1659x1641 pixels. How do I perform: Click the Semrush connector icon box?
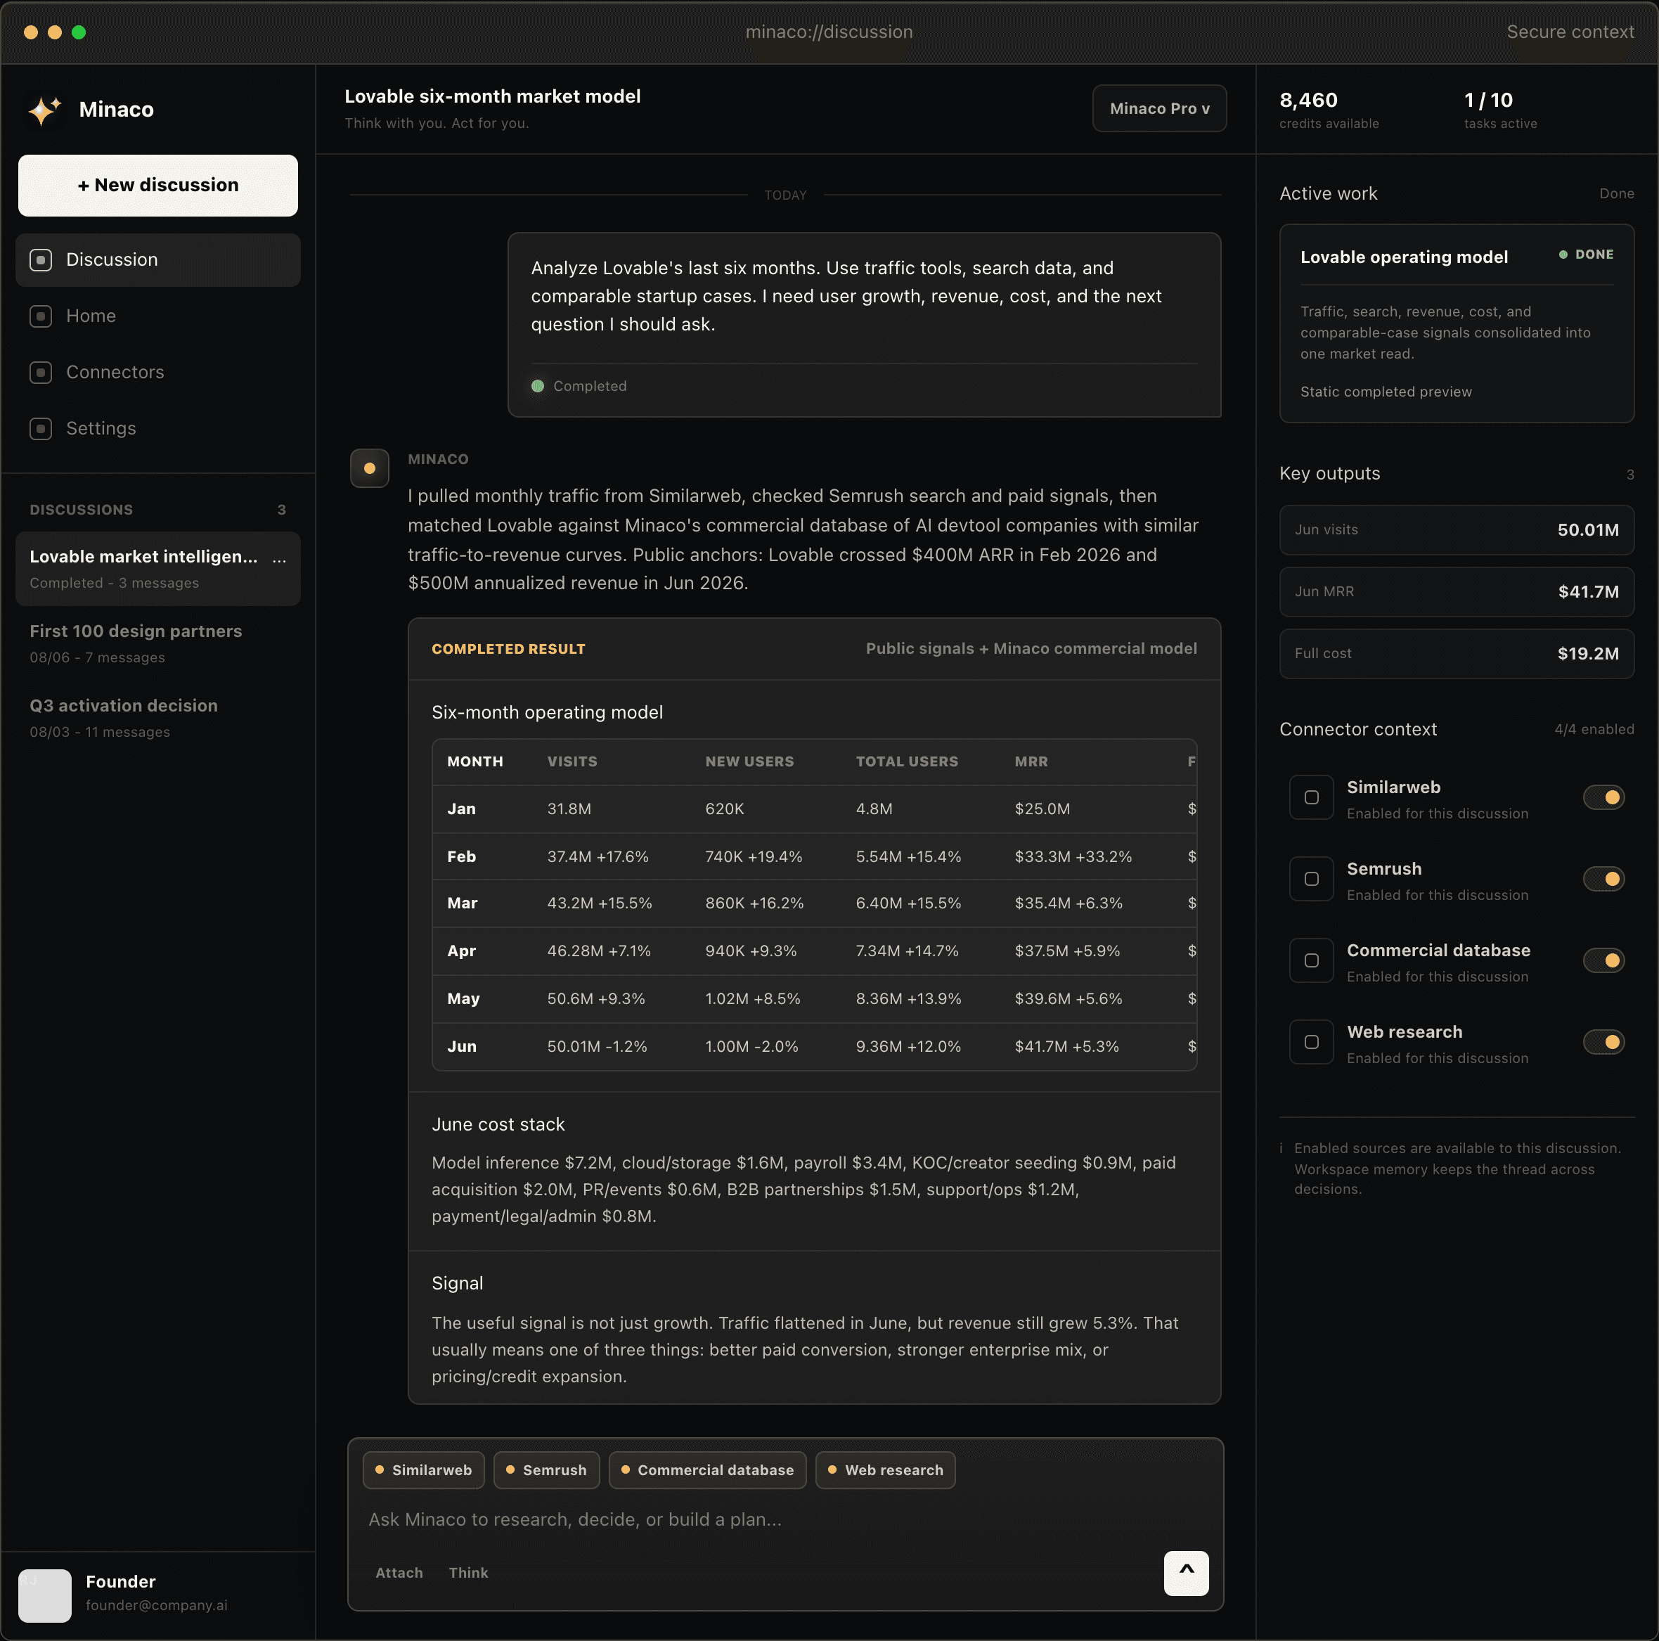click(x=1311, y=878)
